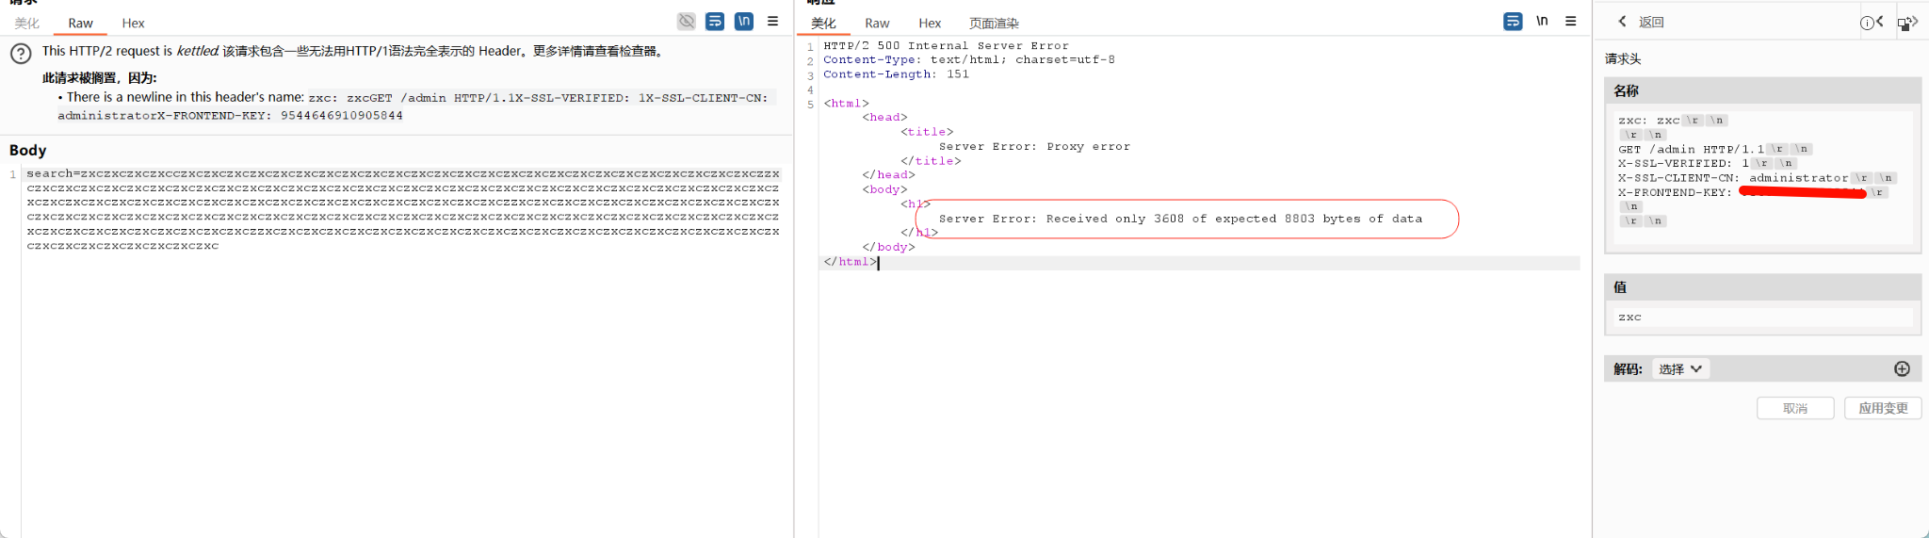Click the 请求头 section label
The image size is (1929, 538).
pyautogui.click(x=1623, y=58)
